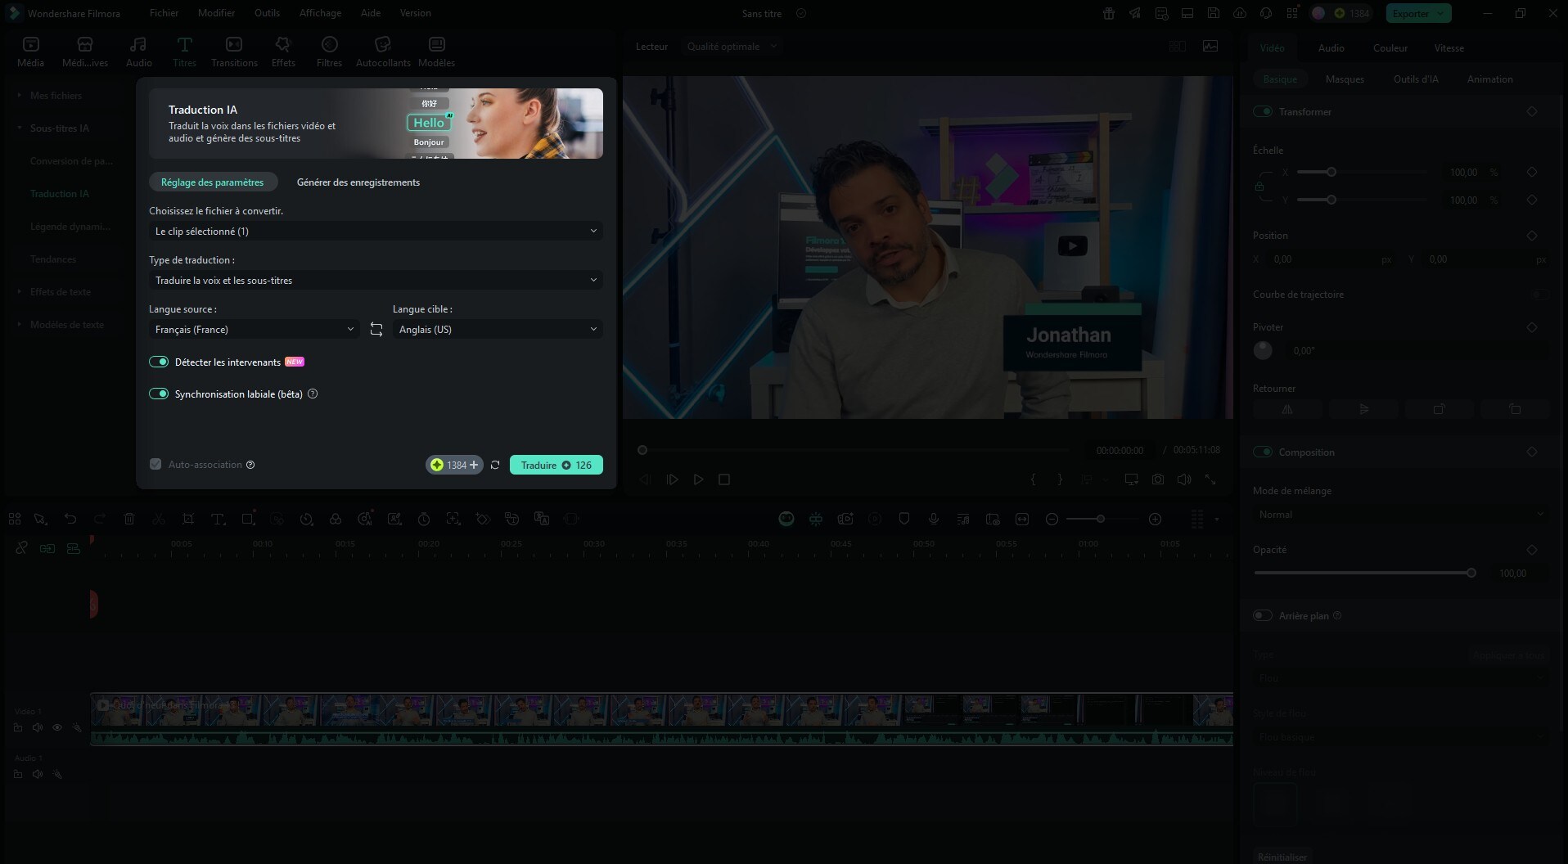Tick the Auto-association checkbox

155,464
